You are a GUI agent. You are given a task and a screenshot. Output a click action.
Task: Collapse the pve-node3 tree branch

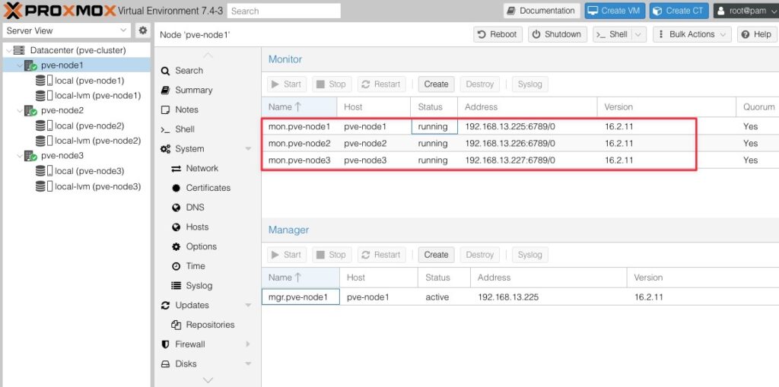20,156
